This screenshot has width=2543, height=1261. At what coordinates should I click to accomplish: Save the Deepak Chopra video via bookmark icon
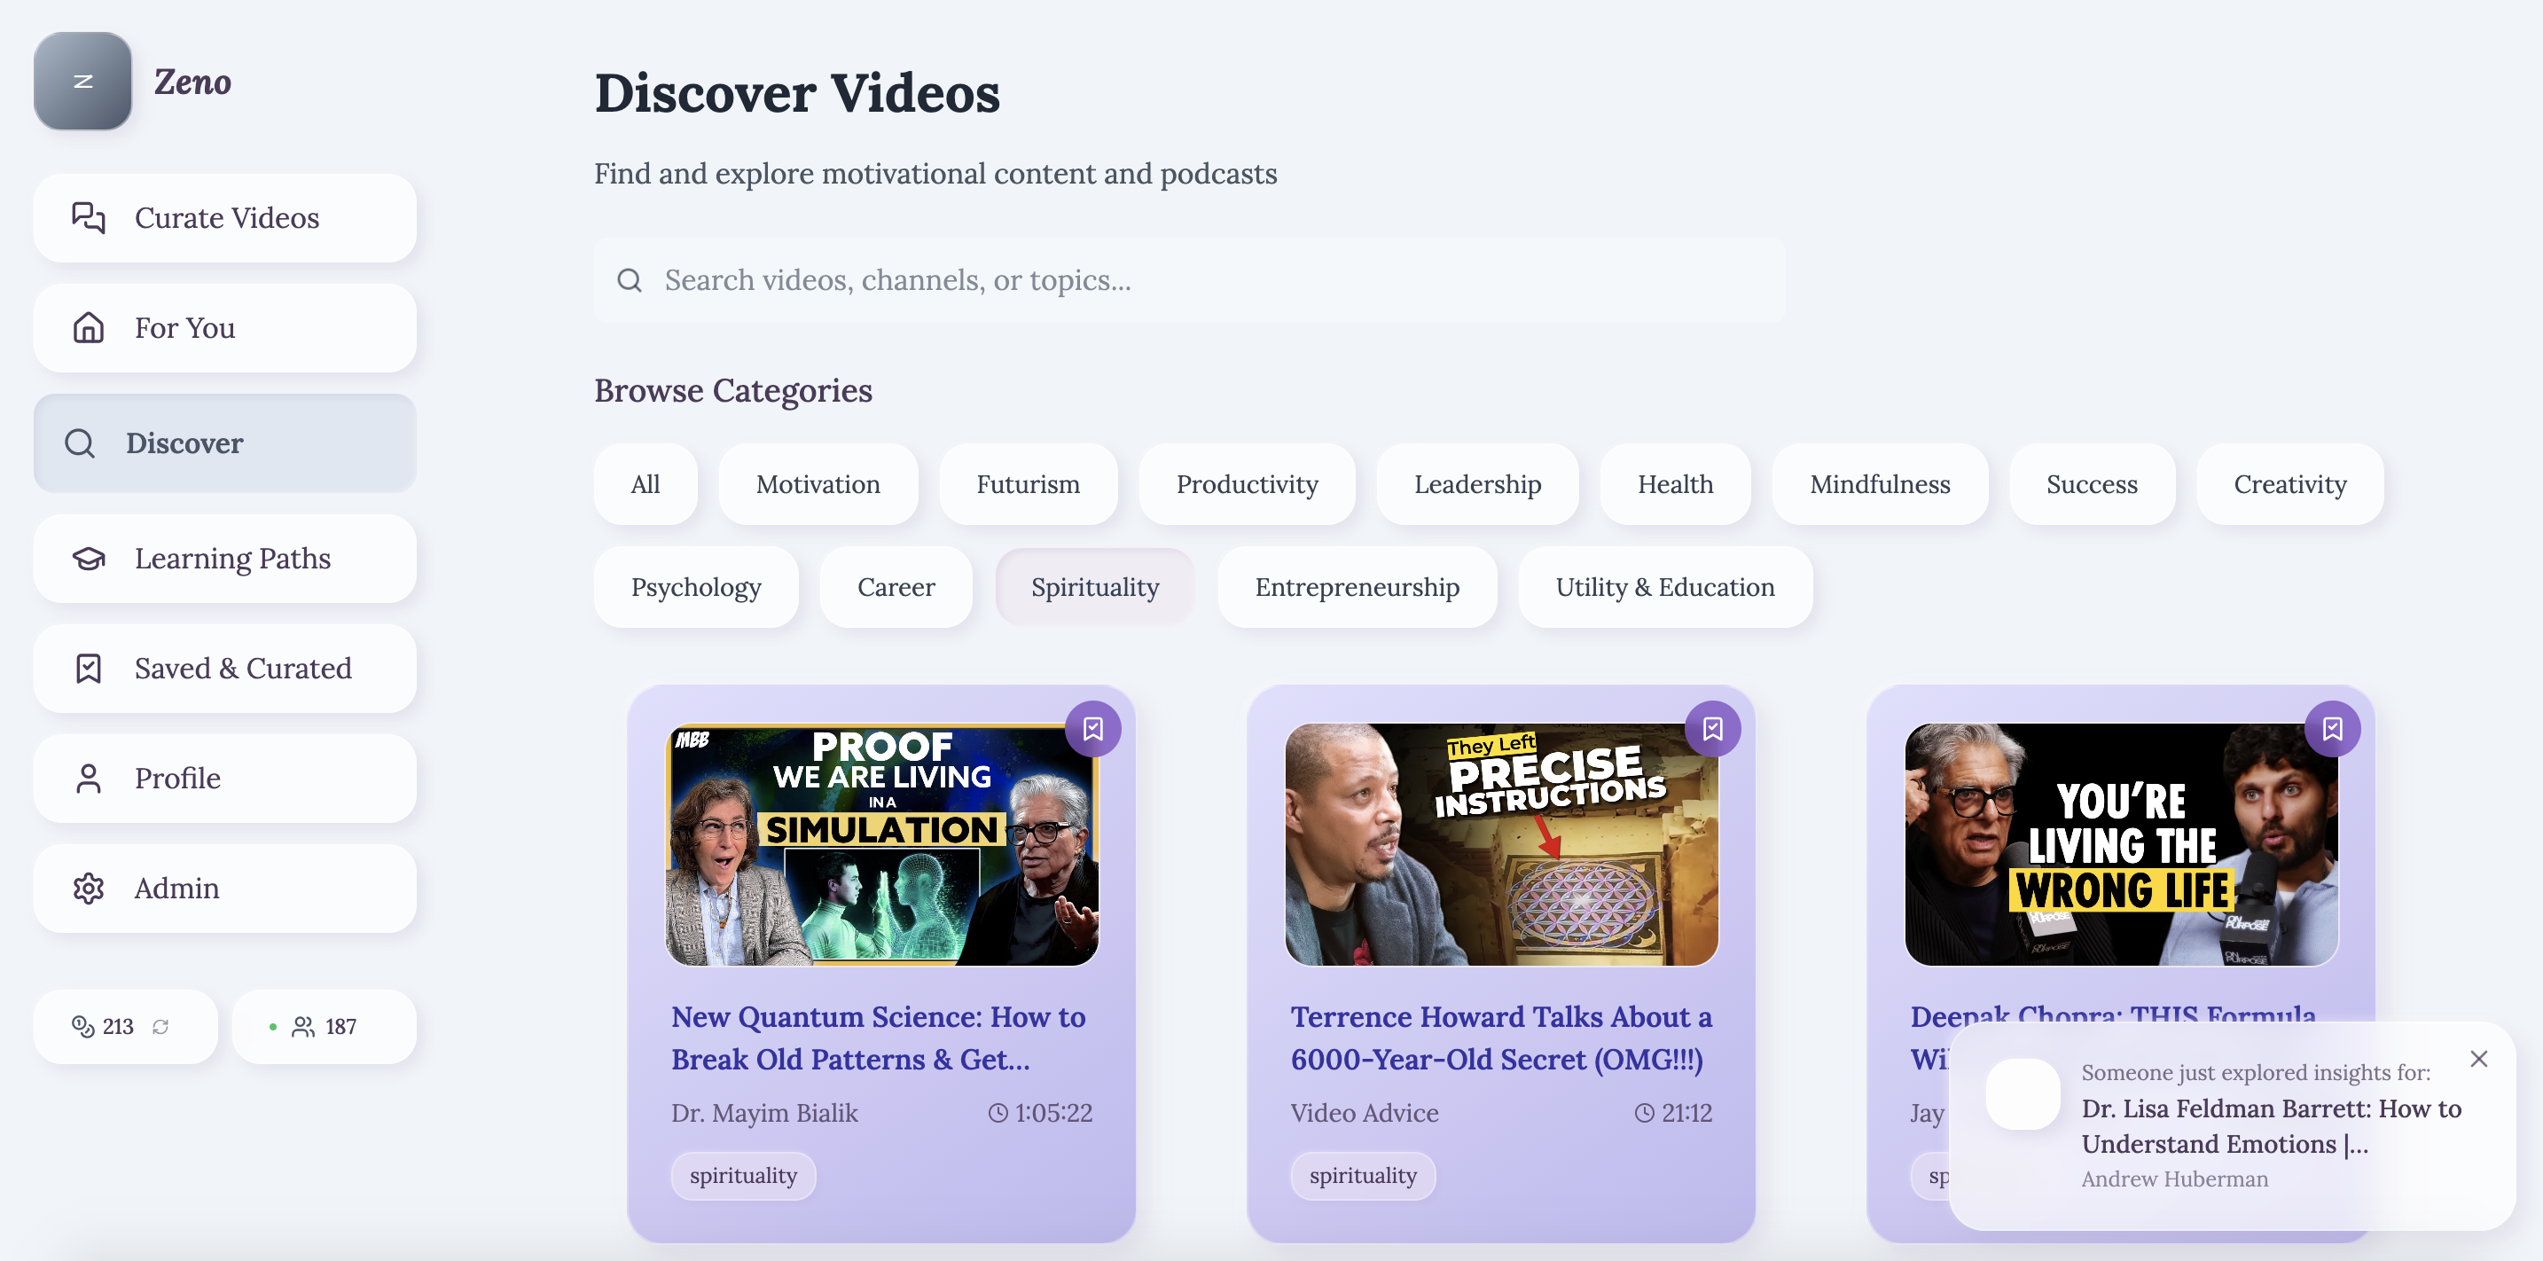(2332, 729)
